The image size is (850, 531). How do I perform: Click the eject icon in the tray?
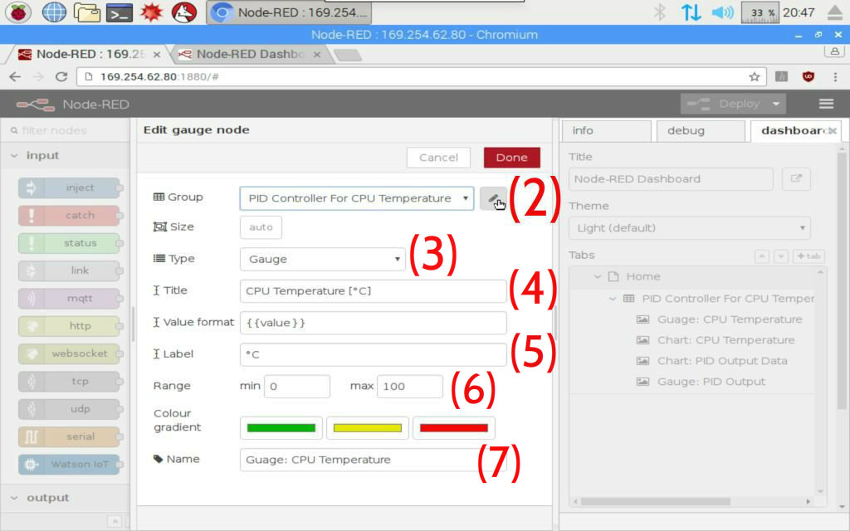point(835,12)
